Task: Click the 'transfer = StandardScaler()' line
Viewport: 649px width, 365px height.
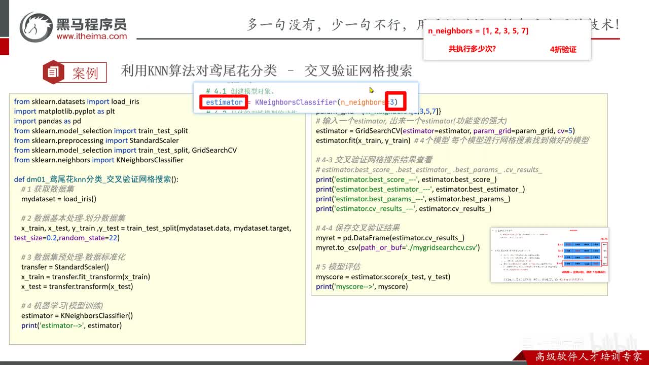Action: click(x=65, y=267)
